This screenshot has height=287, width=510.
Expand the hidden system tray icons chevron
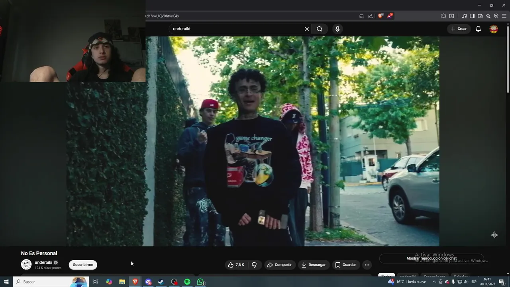click(434, 282)
